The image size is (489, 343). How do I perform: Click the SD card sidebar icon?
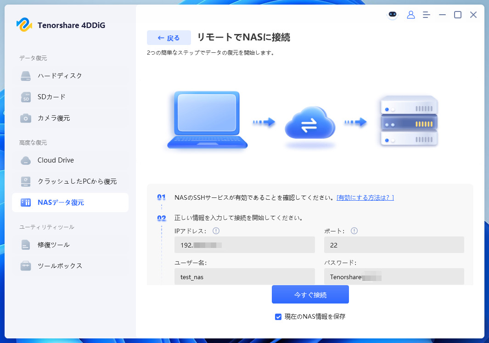(26, 97)
